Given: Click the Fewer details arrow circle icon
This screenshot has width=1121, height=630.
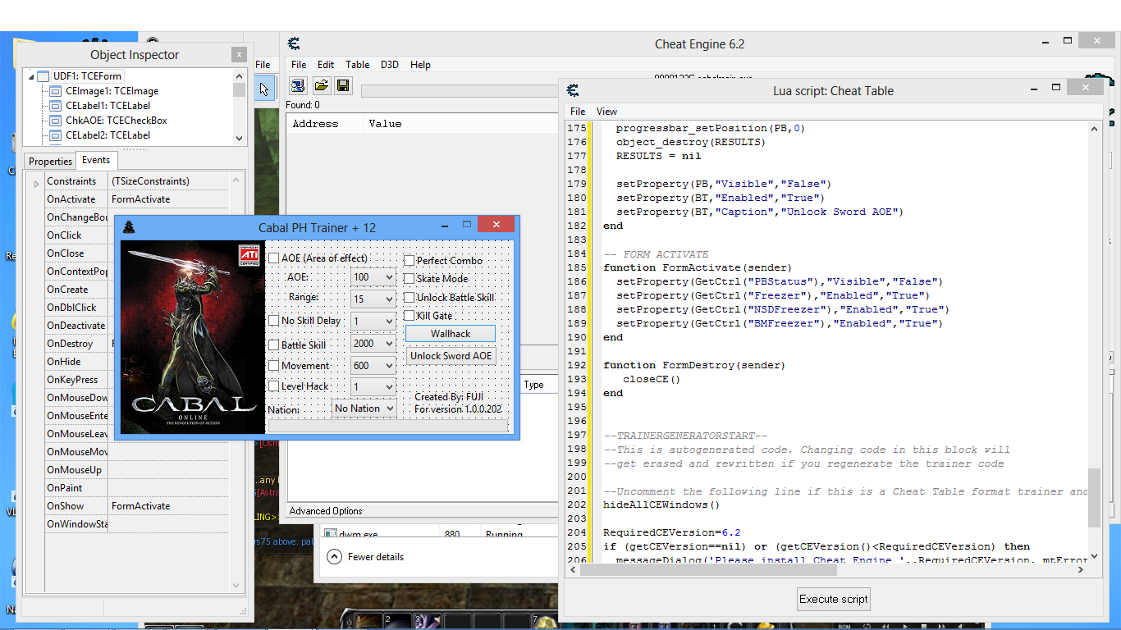Looking at the screenshot, I should (x=334, y=556).
